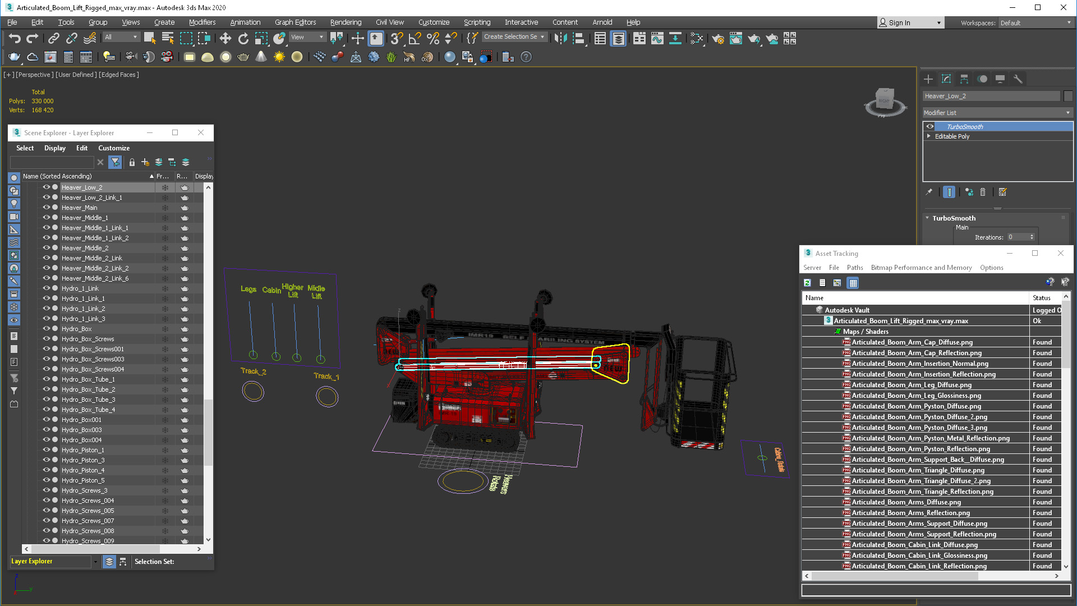
Task: Click the Help question mark toolbar icon
Action: coord(526,57)
